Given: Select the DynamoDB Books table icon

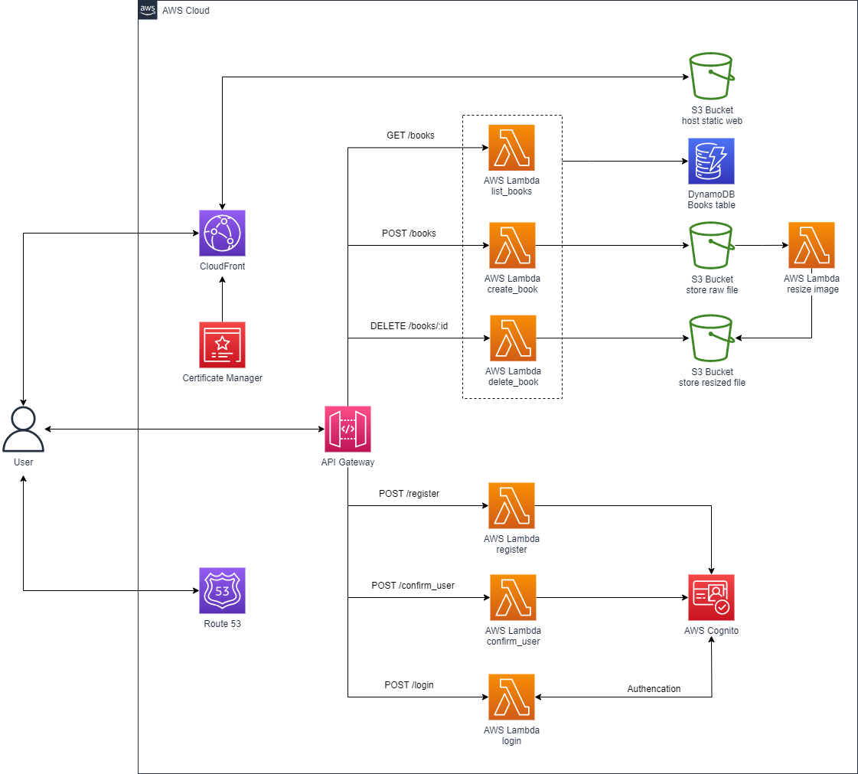Looking at the screenshot, I should click(711, 161).
